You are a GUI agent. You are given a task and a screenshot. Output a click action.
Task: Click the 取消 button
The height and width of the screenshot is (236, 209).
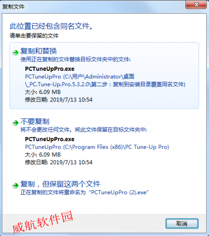pyautogui.click(x=182, y=223)
